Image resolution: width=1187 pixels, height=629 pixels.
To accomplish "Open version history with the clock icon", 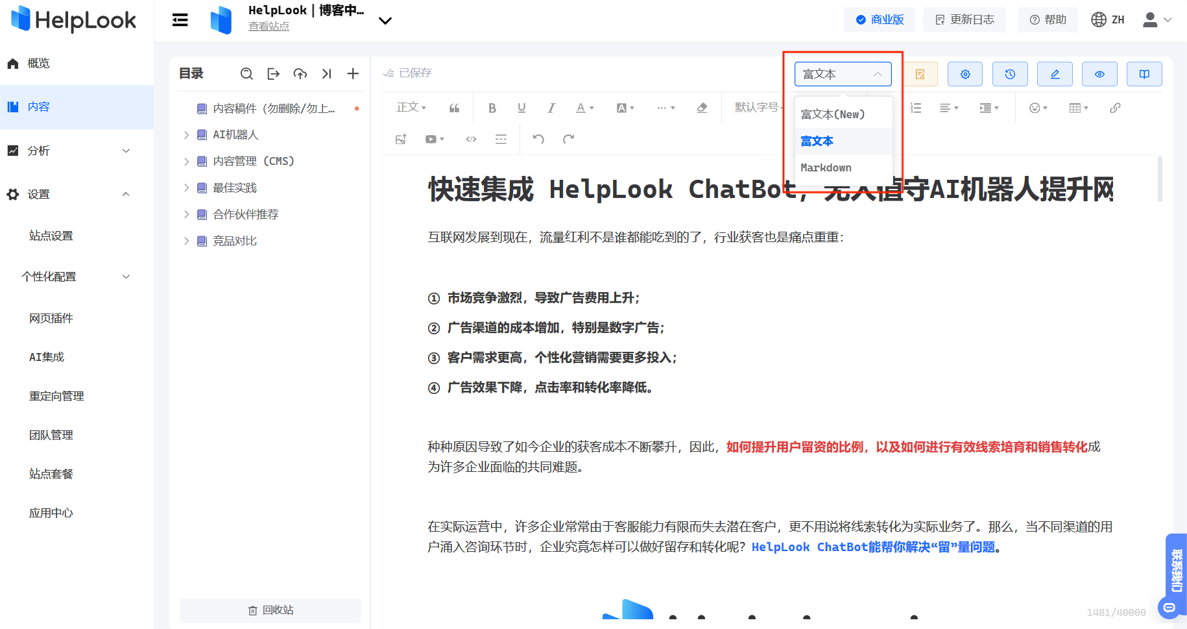I will (x=1010, y=74).
